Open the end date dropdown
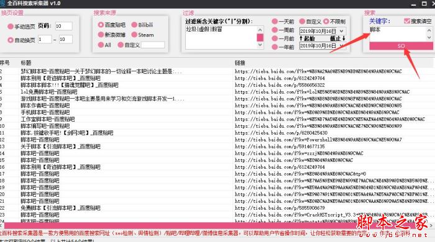This screenshot has width=435, height=242. point(342,46)
